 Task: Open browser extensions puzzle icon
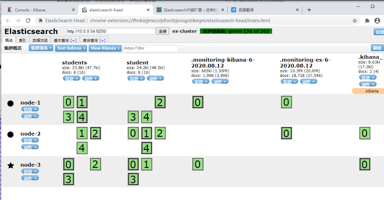coord(367,21)
